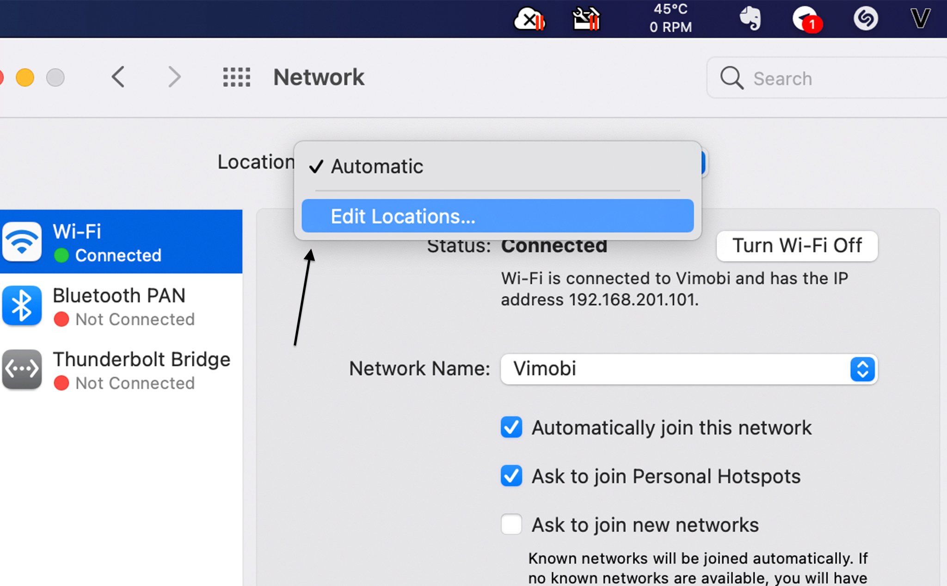
Task: Uncheck Automatically join this network
Action: 511,427
